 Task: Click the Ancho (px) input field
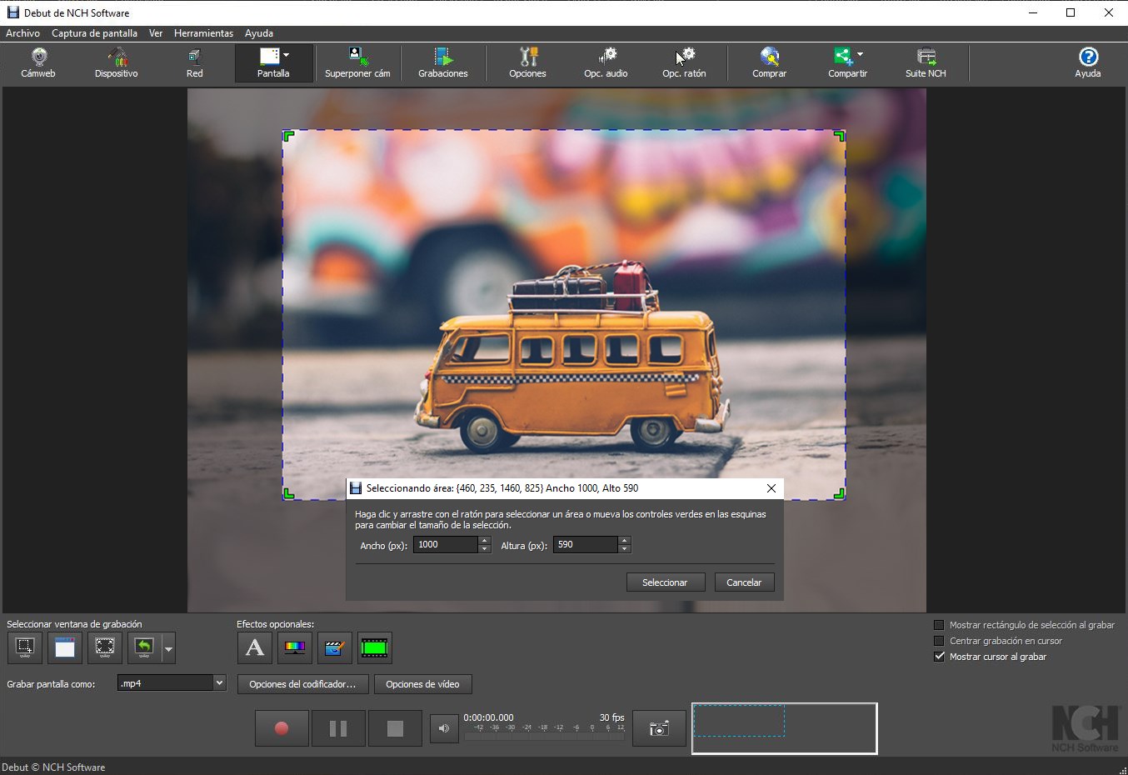pyautogui.click(x=446, y=545)
